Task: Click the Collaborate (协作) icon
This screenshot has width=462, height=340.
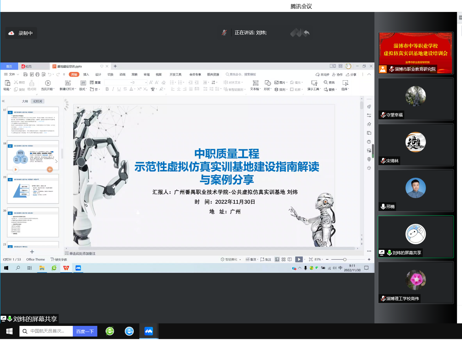Action: click(334, 74)
